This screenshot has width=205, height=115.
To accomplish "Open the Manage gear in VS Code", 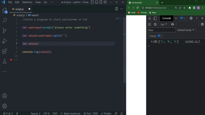I will [x=4, y=106].
